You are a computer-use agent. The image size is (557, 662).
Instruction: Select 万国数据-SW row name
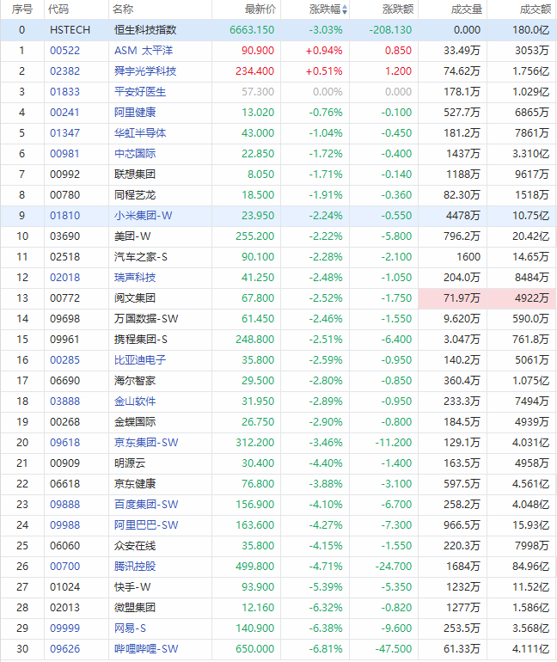coord(146,319)
